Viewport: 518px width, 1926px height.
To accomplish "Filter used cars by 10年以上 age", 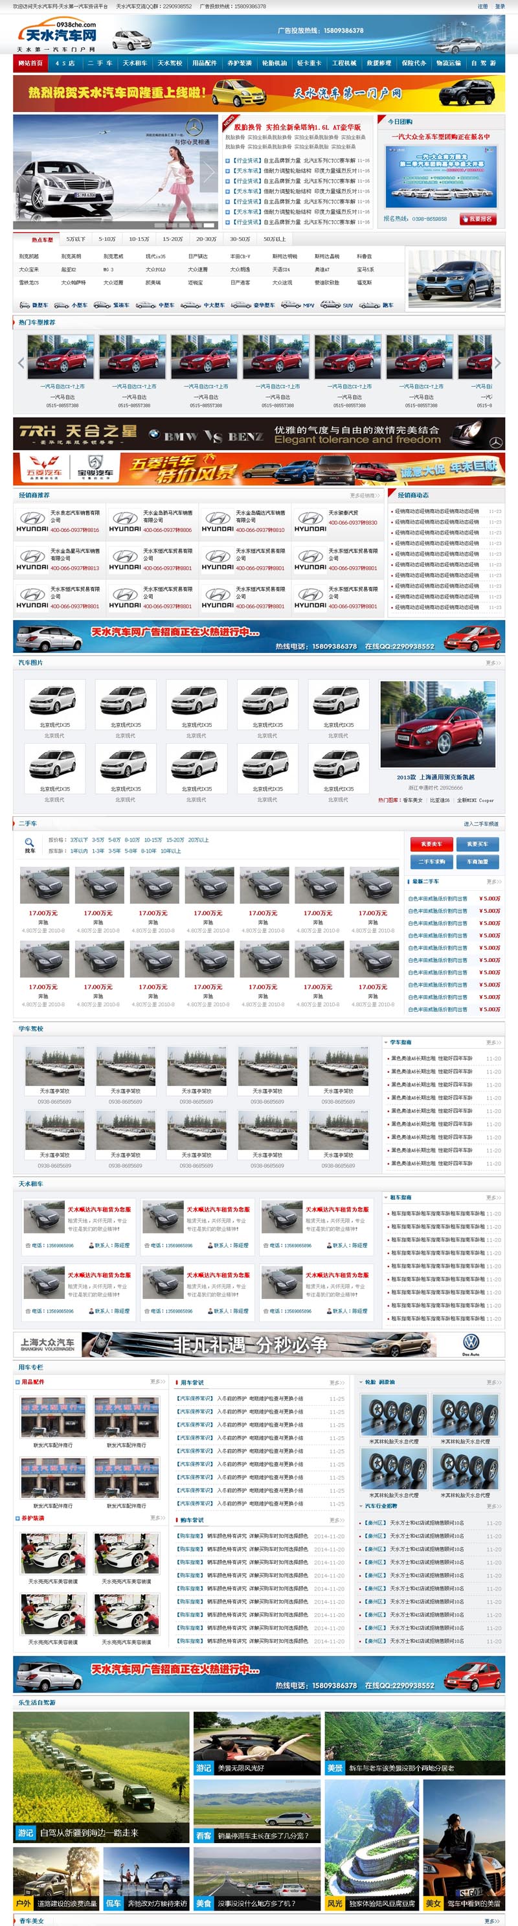I will click(x=170, y=851).
